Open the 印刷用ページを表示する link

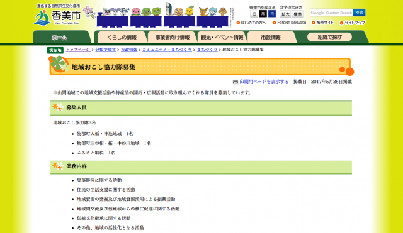click(264, 82)
